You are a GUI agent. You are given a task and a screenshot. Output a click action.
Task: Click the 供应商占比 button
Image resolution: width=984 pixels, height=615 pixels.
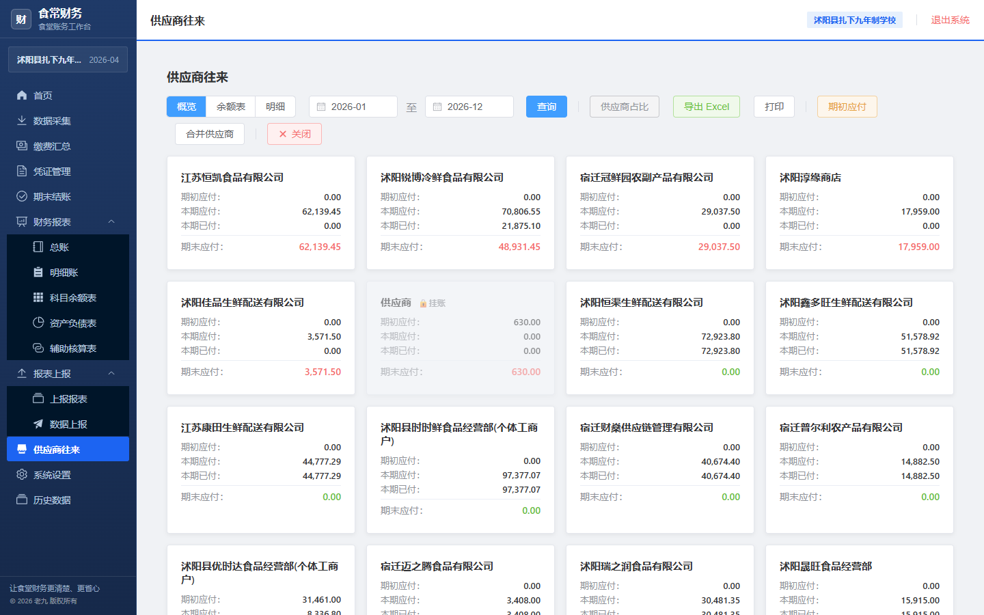pos(625,107)
